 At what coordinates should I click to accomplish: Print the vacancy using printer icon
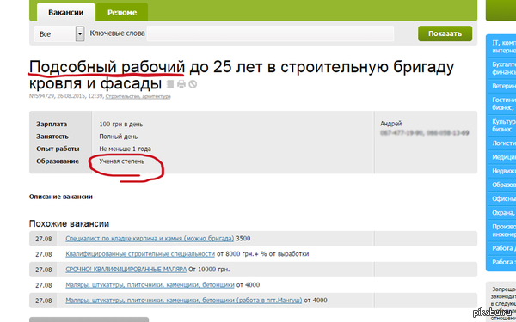click(181, 84)
